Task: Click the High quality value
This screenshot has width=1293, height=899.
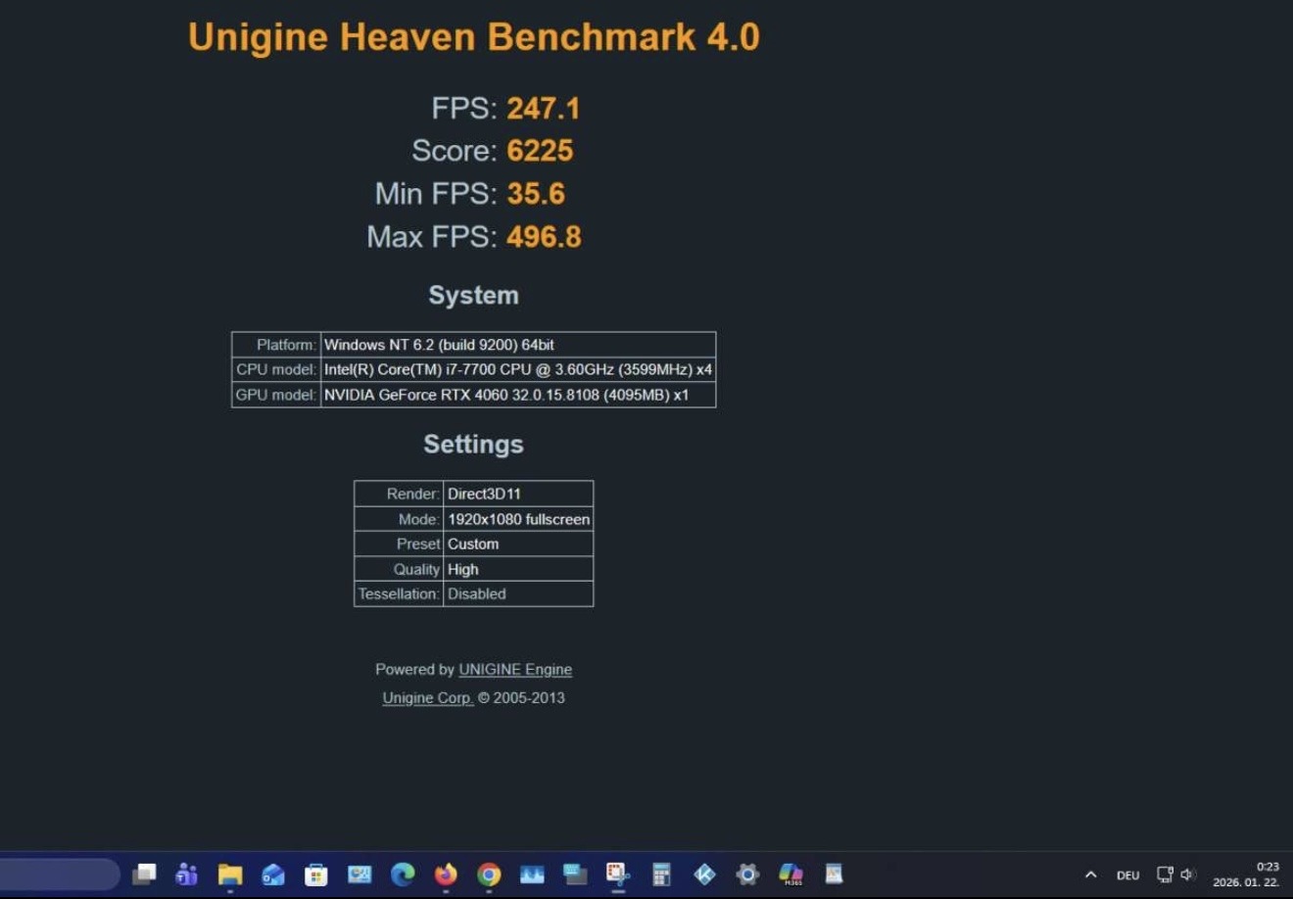Action: coord(518,569)
